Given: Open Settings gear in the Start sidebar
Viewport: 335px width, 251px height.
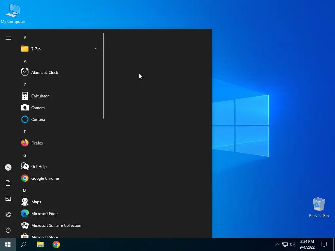Looking at the screenshot, I should [8, 214].
